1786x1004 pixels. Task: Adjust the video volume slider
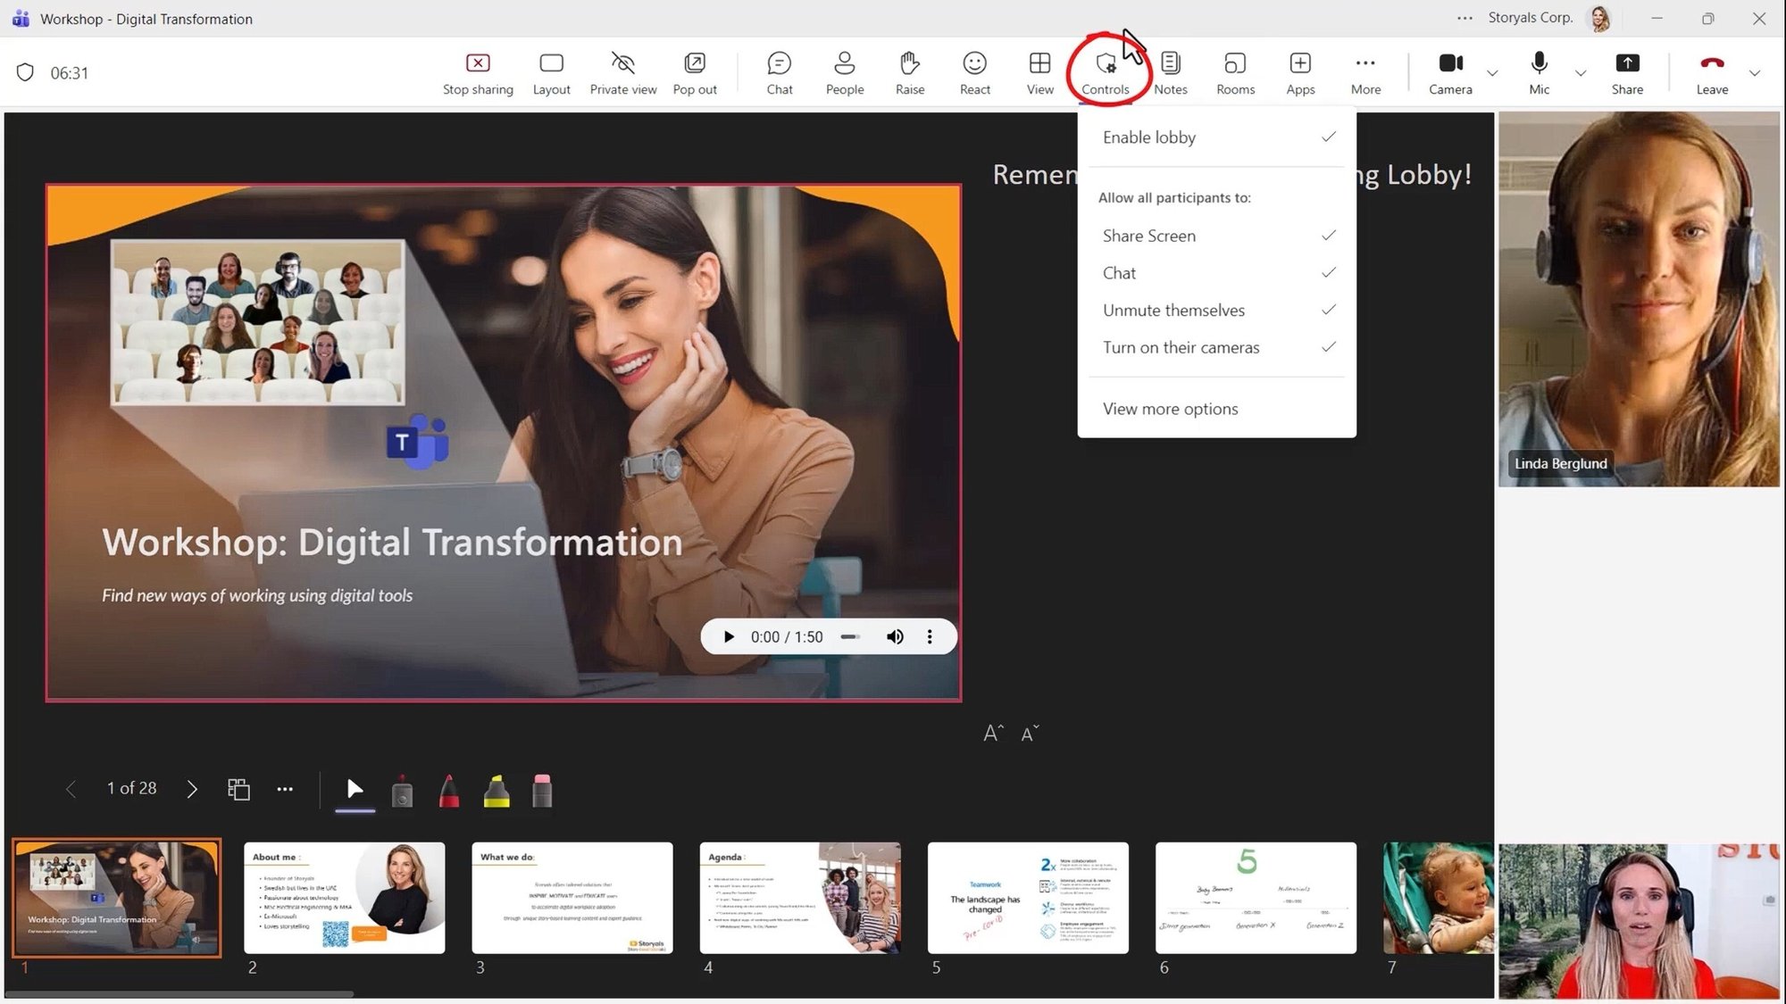point(850,636)
